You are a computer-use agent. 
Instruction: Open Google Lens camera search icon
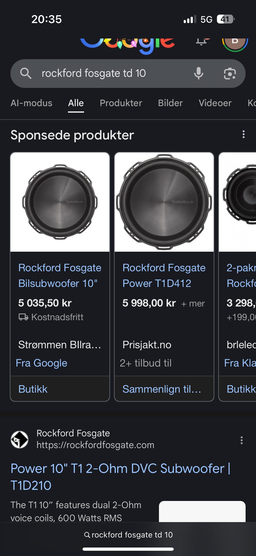point(230,73)
